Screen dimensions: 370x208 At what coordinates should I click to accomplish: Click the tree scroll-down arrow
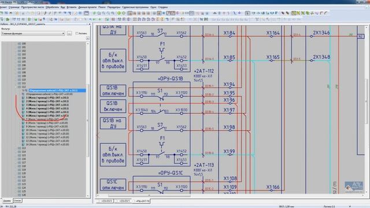tap(88, 196)
